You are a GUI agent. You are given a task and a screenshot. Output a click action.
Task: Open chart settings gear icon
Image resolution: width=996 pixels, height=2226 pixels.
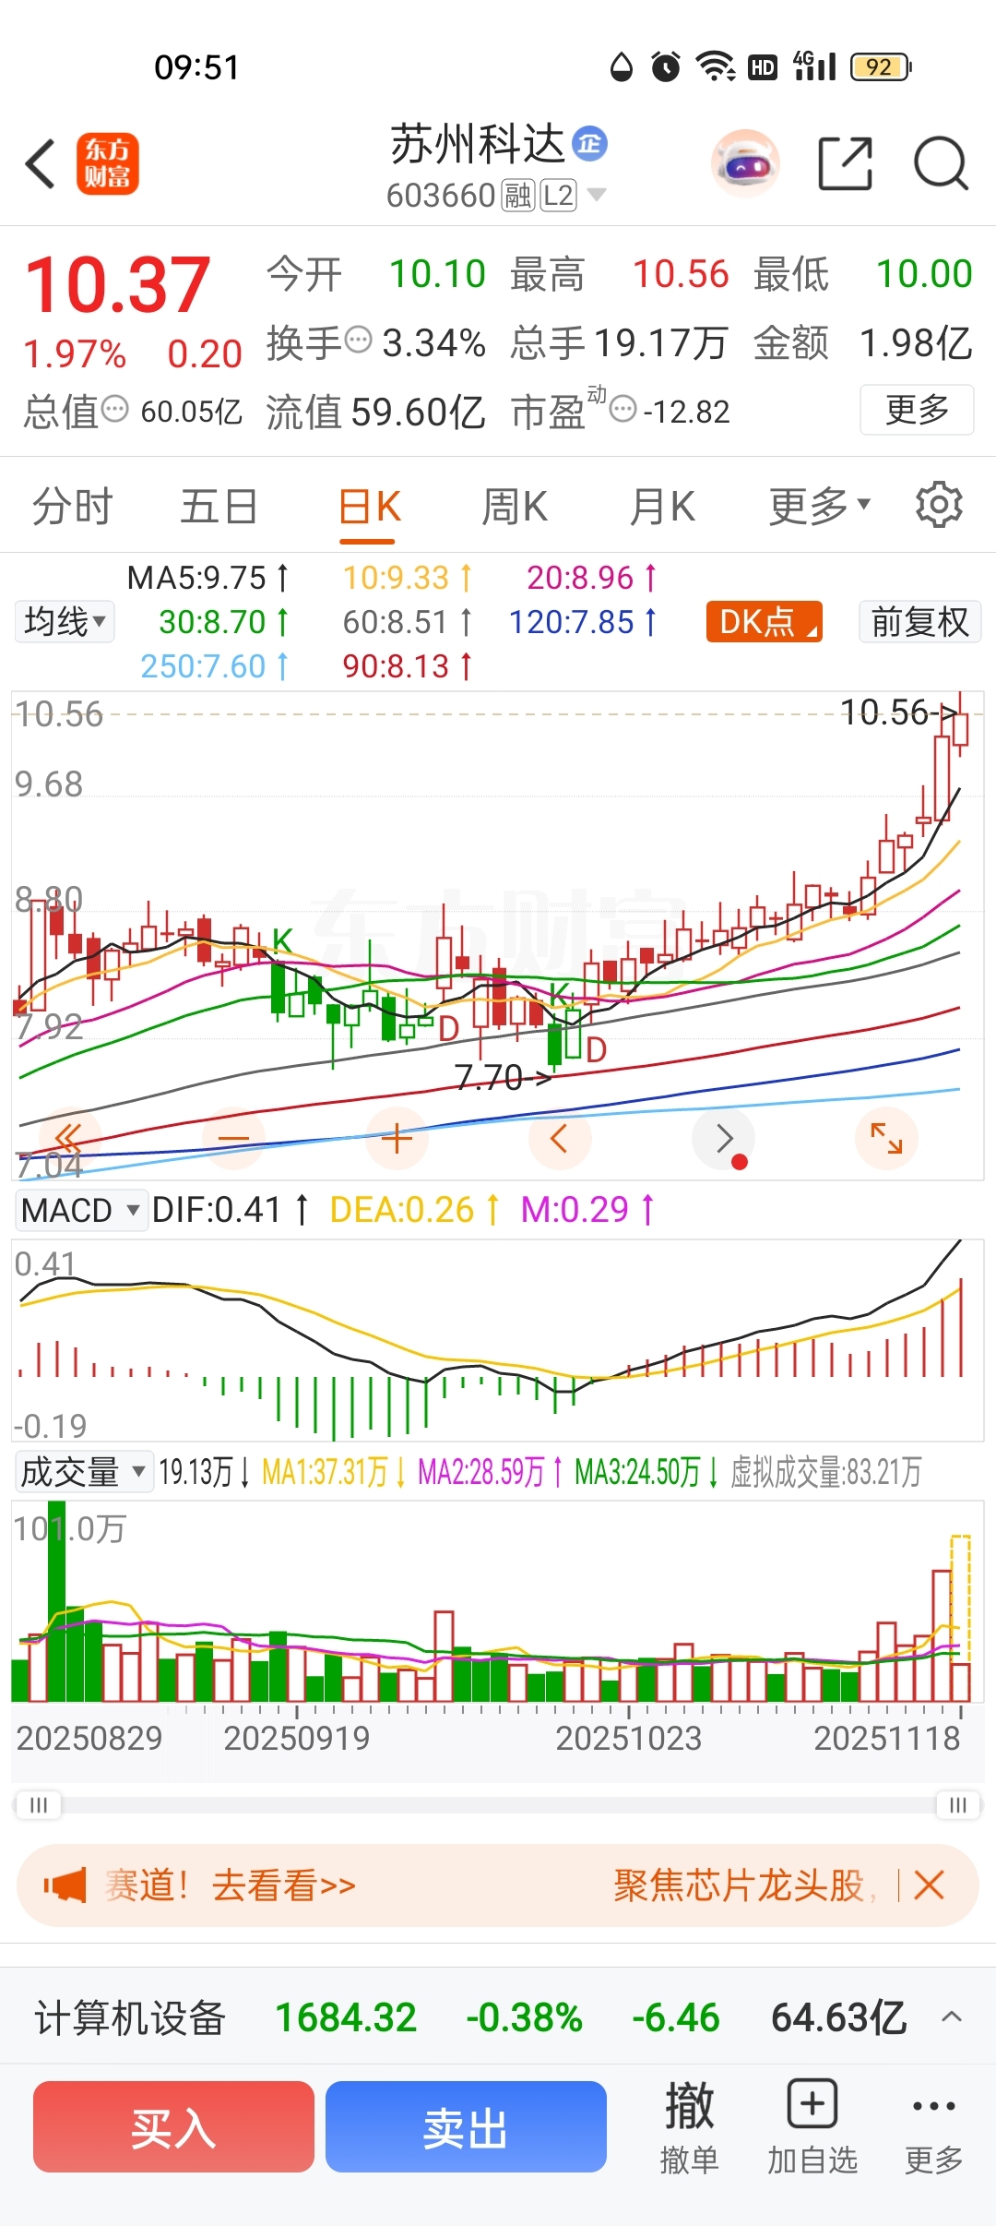pyautogui.click(x=939, y=505)
